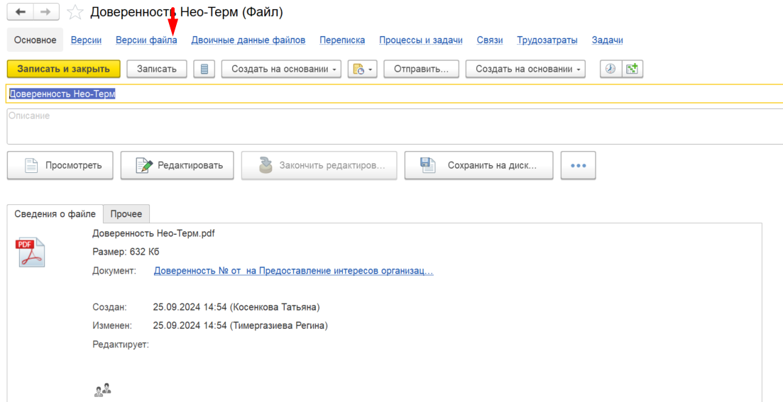Click the Записать button
The width and height of the screenshot is (783, 402).
(x=157, y=69)
